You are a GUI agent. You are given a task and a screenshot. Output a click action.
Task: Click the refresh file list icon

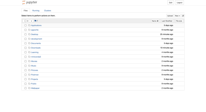click(x=183, y=16)
